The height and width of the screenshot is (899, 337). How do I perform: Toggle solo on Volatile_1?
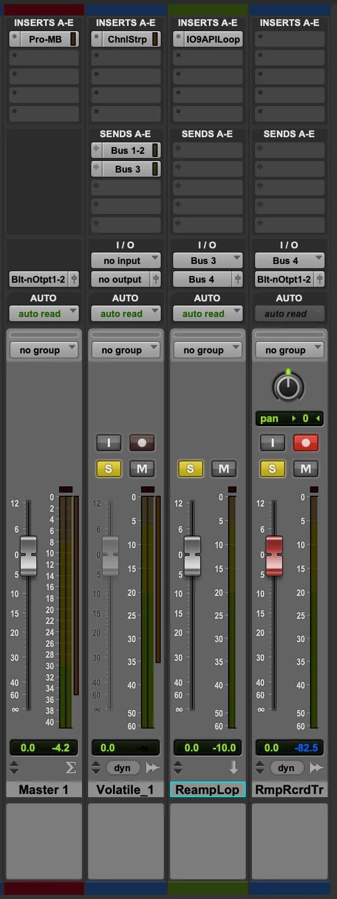[109, 469]
